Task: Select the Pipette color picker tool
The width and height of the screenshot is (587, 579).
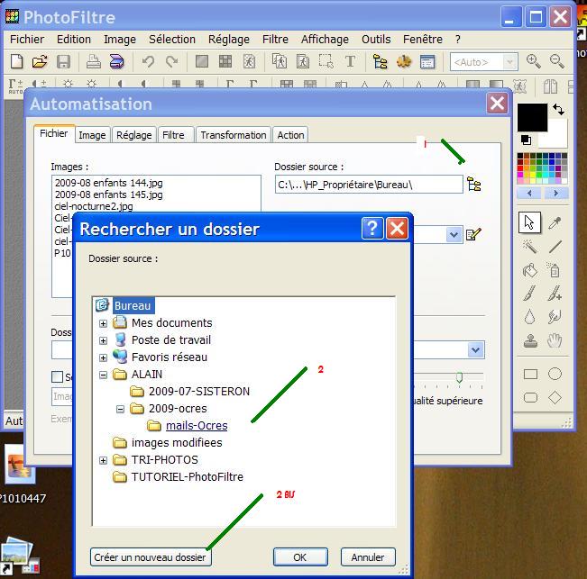Action: (555, 222)
